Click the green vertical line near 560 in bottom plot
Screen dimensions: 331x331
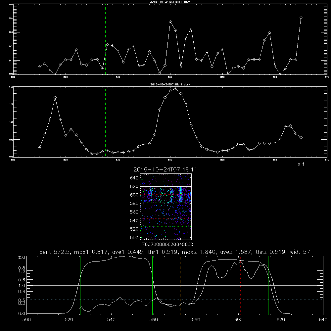coord(152,285)
